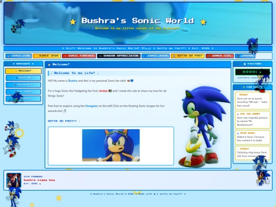This screenshot has height=207, width=276.
Task: Open the Welcome! navigation button
Action: (x=24, y=71)
